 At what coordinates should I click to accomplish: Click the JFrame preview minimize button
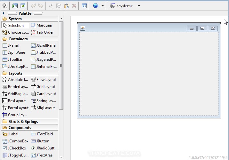point(192,28)
